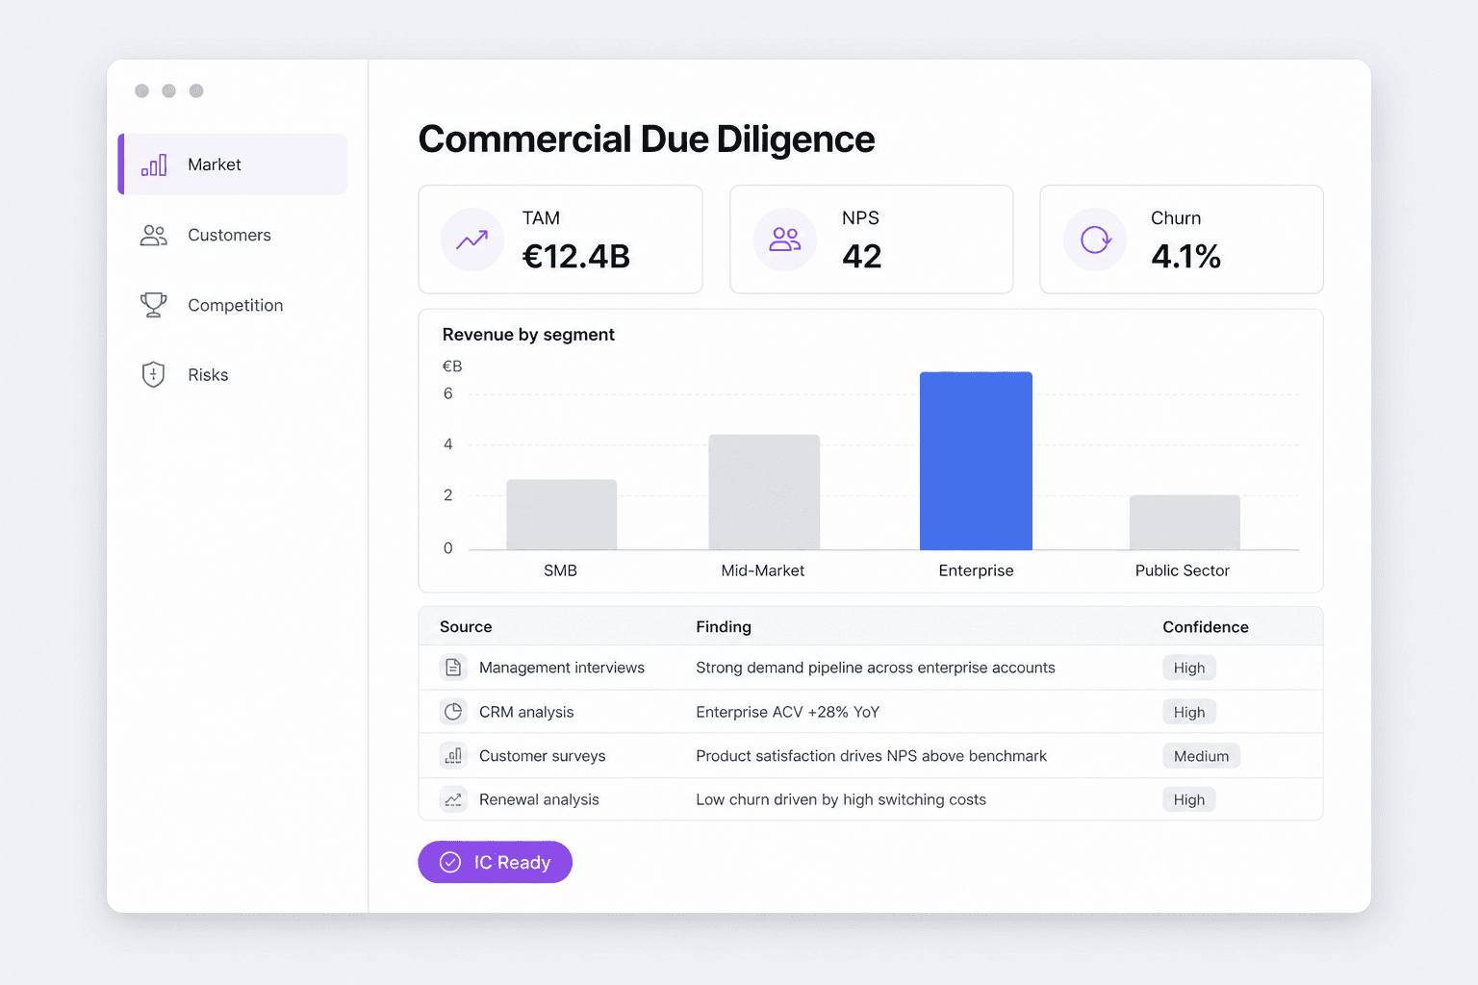The height and width of the screenshot is (985, 1478).
Task: Click the Renewal analysis line chart icon
Action: [453, 799]
